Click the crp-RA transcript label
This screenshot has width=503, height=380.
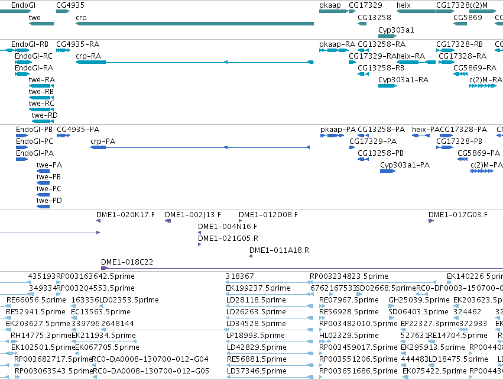pos(89,56)
